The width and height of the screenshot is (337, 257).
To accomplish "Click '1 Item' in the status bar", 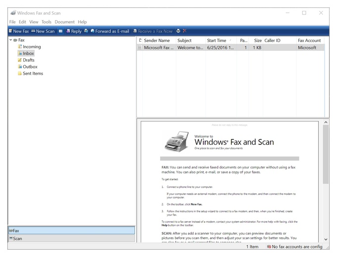I will [x=252, y=247].
